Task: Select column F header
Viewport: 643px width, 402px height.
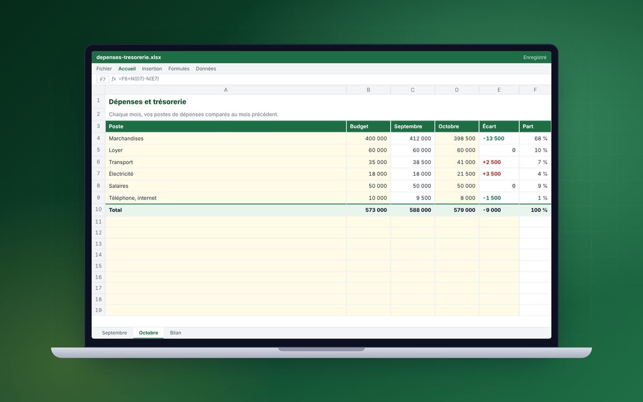Action: (535, 90)
